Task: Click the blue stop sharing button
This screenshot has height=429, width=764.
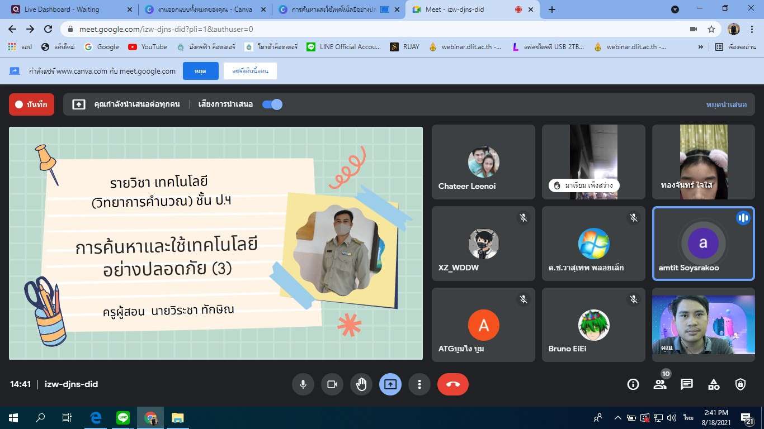Action: point(200,71)
